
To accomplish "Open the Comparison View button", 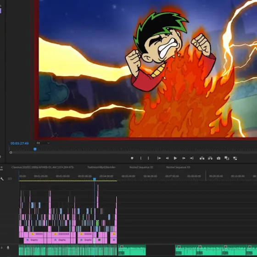I will coord(227,158).
